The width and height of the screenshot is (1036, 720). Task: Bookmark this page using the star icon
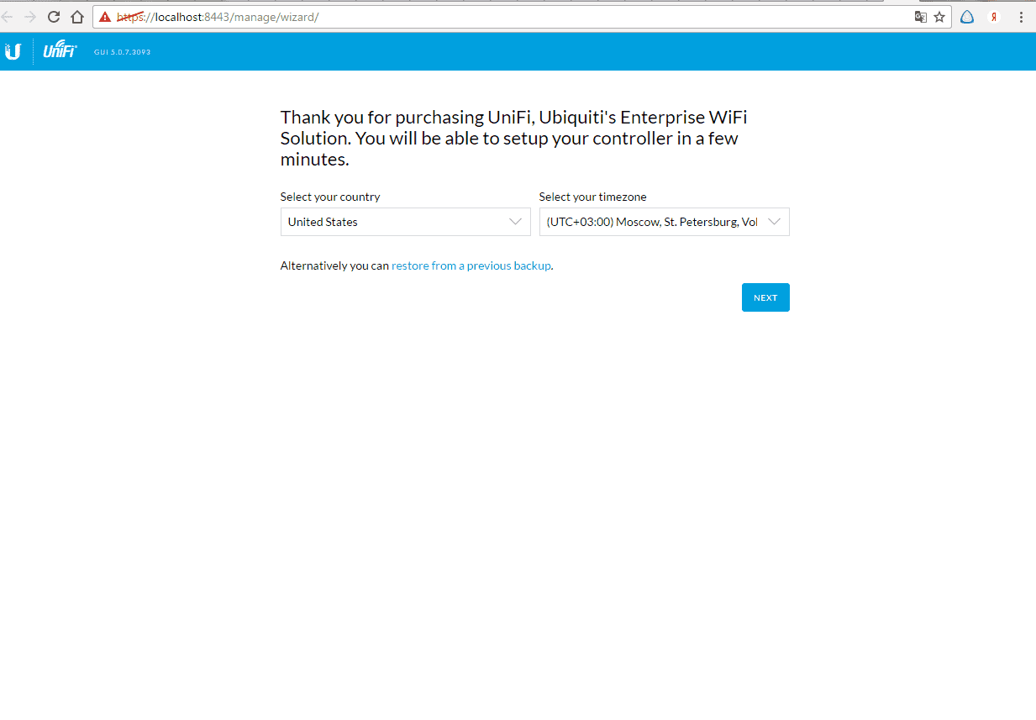[x=939, y=17]
